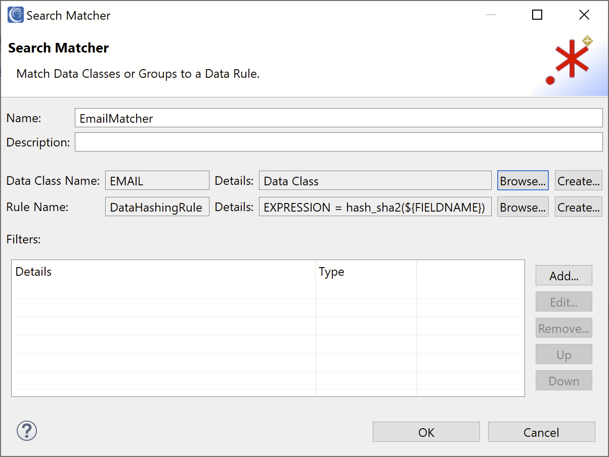Select the Data Class details field
This screenshot has height=457, width=609.
coord(375,180)
